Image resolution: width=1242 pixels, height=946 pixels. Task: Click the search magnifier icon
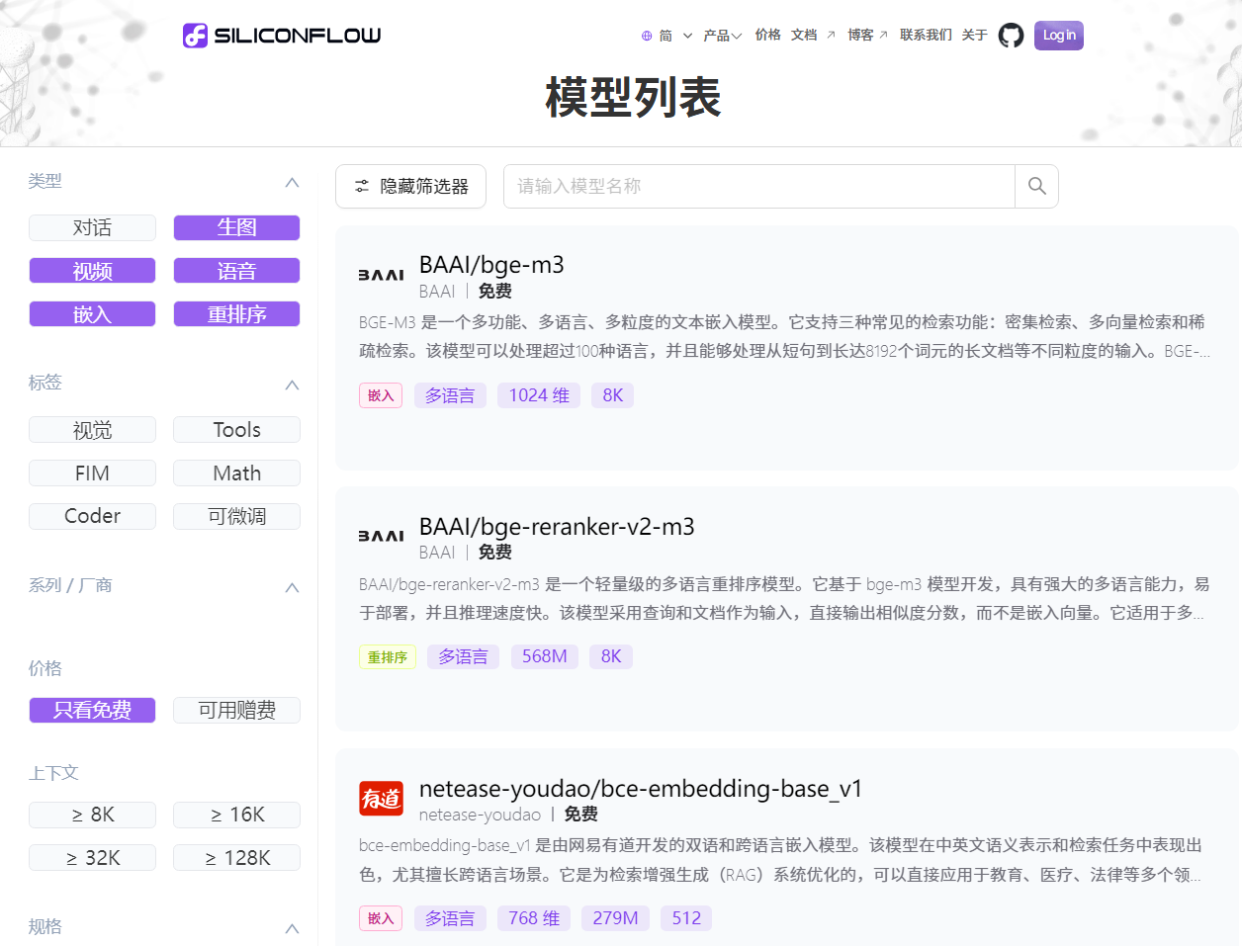[x=1036, y=186]
